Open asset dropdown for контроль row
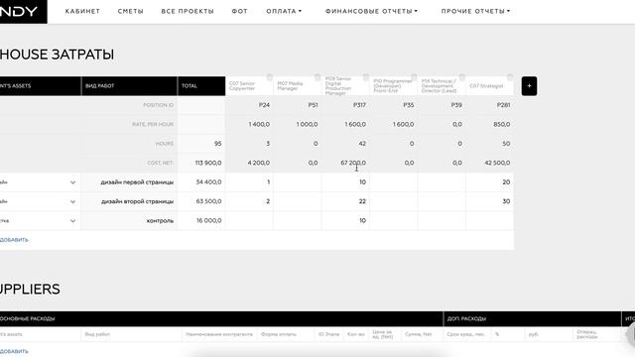The image size is (635, 357). (x=72, y=221)
